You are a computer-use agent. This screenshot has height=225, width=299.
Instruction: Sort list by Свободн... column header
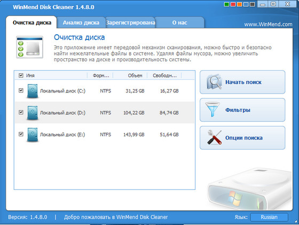tap(164, 75)
